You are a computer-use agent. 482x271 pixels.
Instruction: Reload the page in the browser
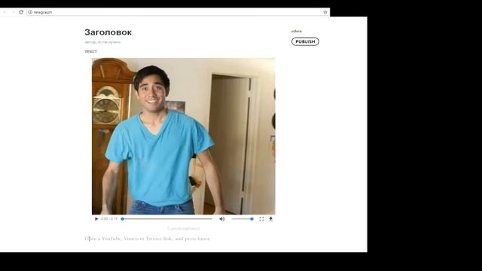[x=21, y=12]
